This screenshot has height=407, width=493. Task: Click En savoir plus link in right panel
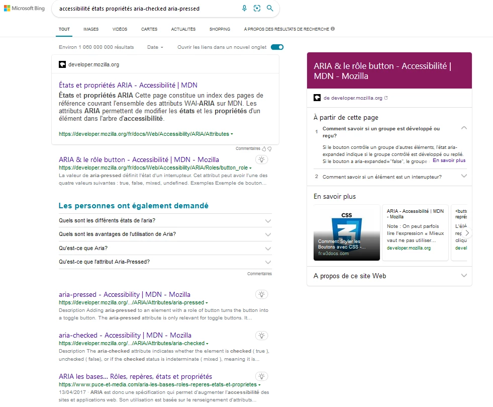click(x=449, y=160)
